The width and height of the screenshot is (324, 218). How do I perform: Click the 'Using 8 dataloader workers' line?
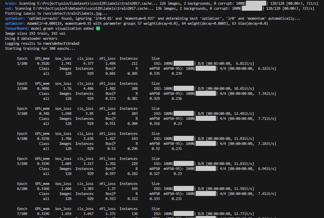pos(31,39)
